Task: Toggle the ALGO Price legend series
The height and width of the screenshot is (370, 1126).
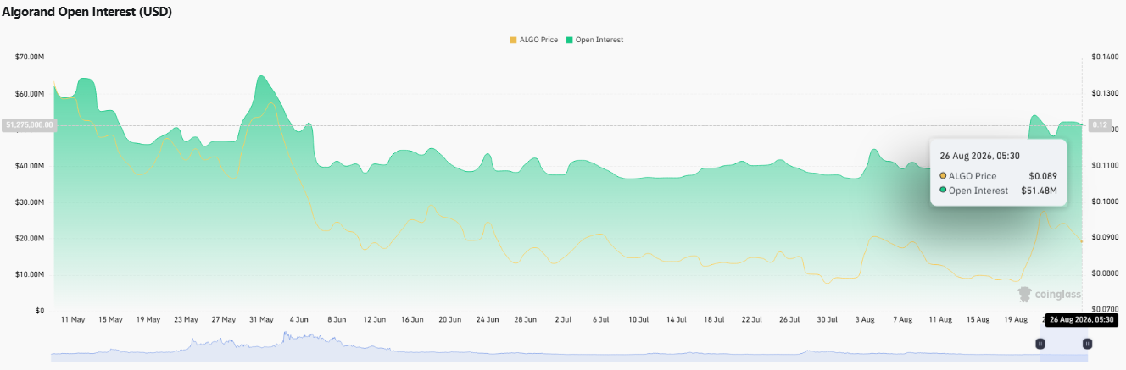Action: point(533,40)
